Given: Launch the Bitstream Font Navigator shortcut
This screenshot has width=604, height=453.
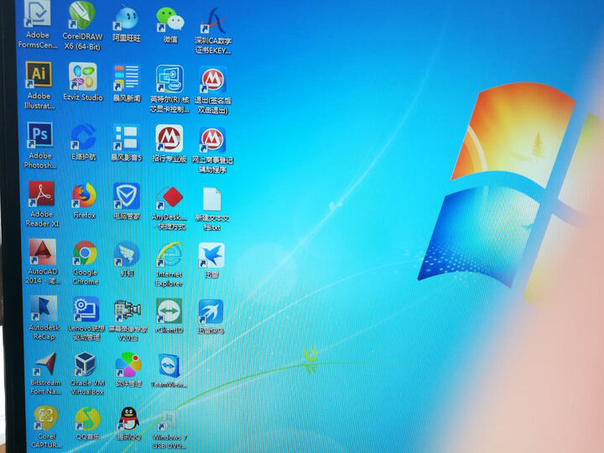Looking at the screenshot, I should (45, 364).
